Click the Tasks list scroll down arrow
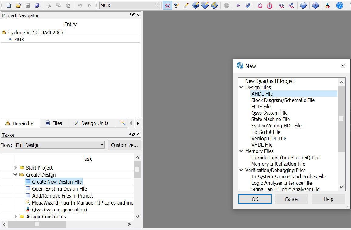Viewport: 351px width, 230px height. pyautogui.click(x=138, y=216)
